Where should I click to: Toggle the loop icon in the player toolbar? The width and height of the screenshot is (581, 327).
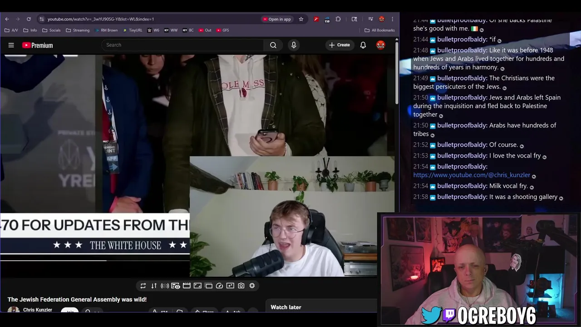click(x=143, y=286)
